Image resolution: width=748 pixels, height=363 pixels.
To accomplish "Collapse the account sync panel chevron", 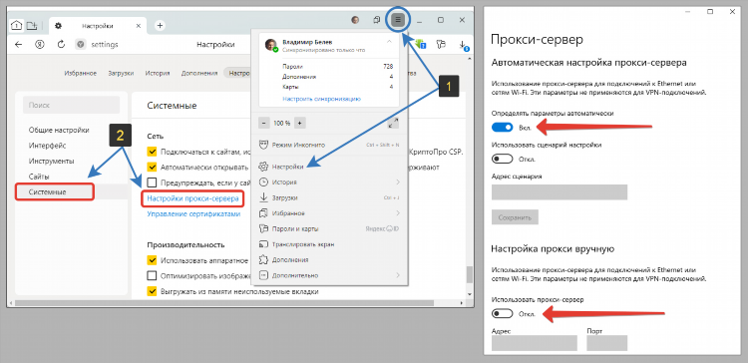I will (x=389, y=42).
